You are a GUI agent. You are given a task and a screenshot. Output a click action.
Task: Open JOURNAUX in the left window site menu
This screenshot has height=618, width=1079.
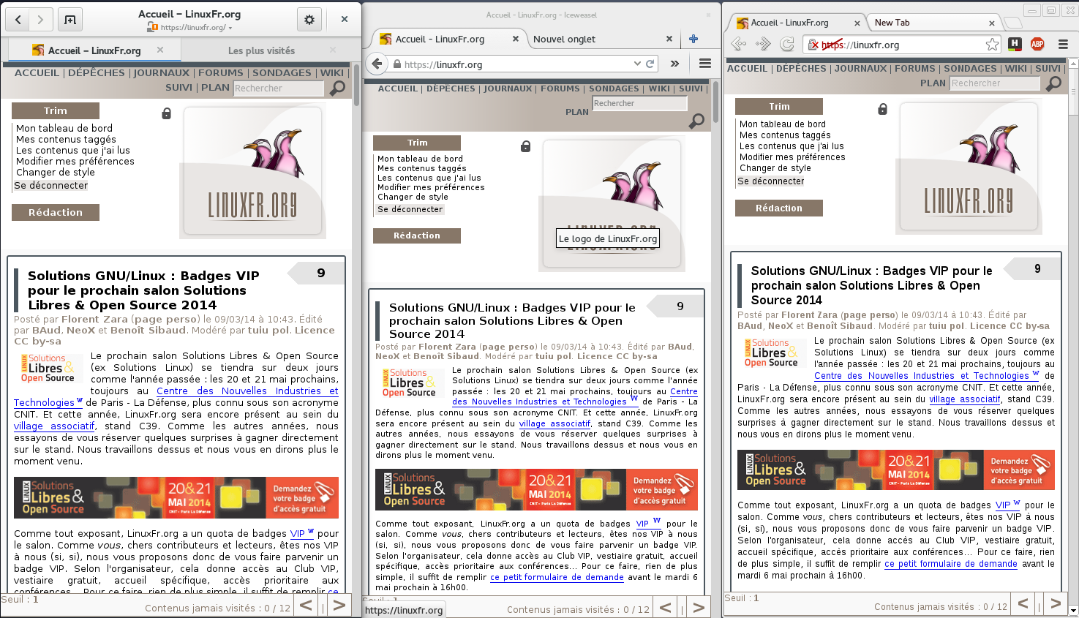click(162, 72)
